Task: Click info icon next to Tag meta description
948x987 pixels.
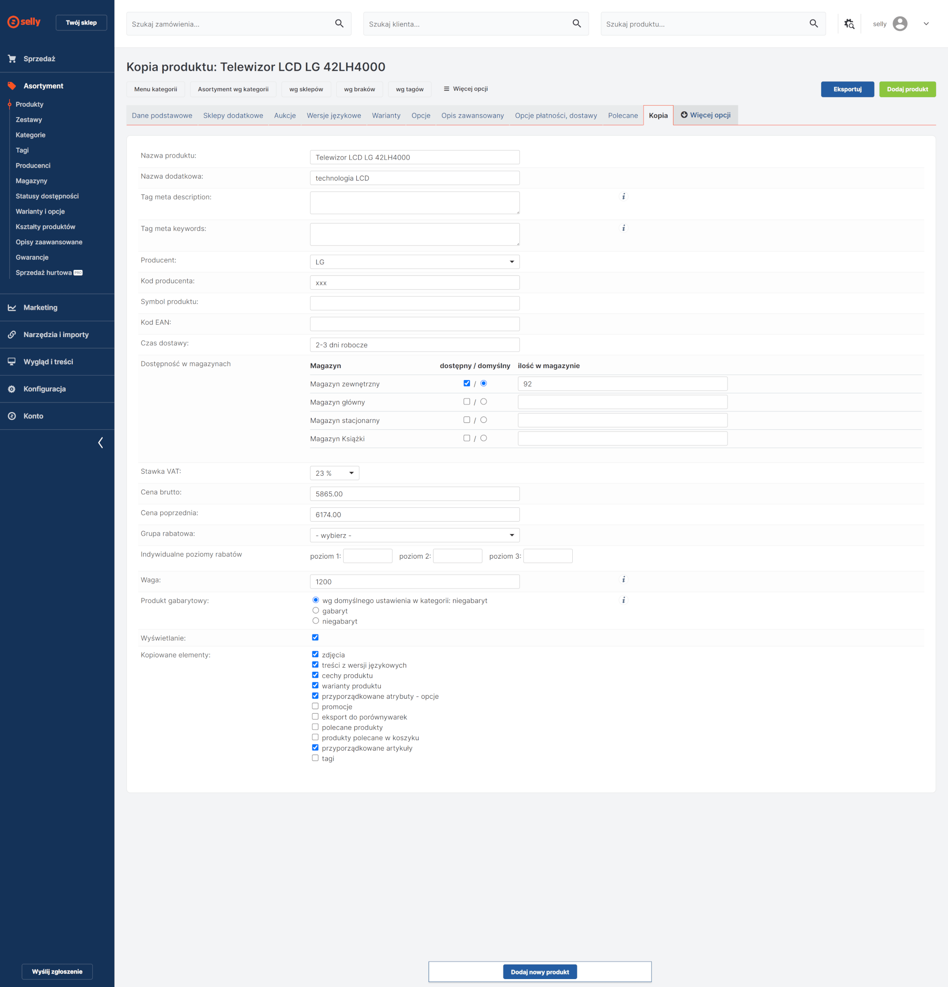Action: click(624, 197)
